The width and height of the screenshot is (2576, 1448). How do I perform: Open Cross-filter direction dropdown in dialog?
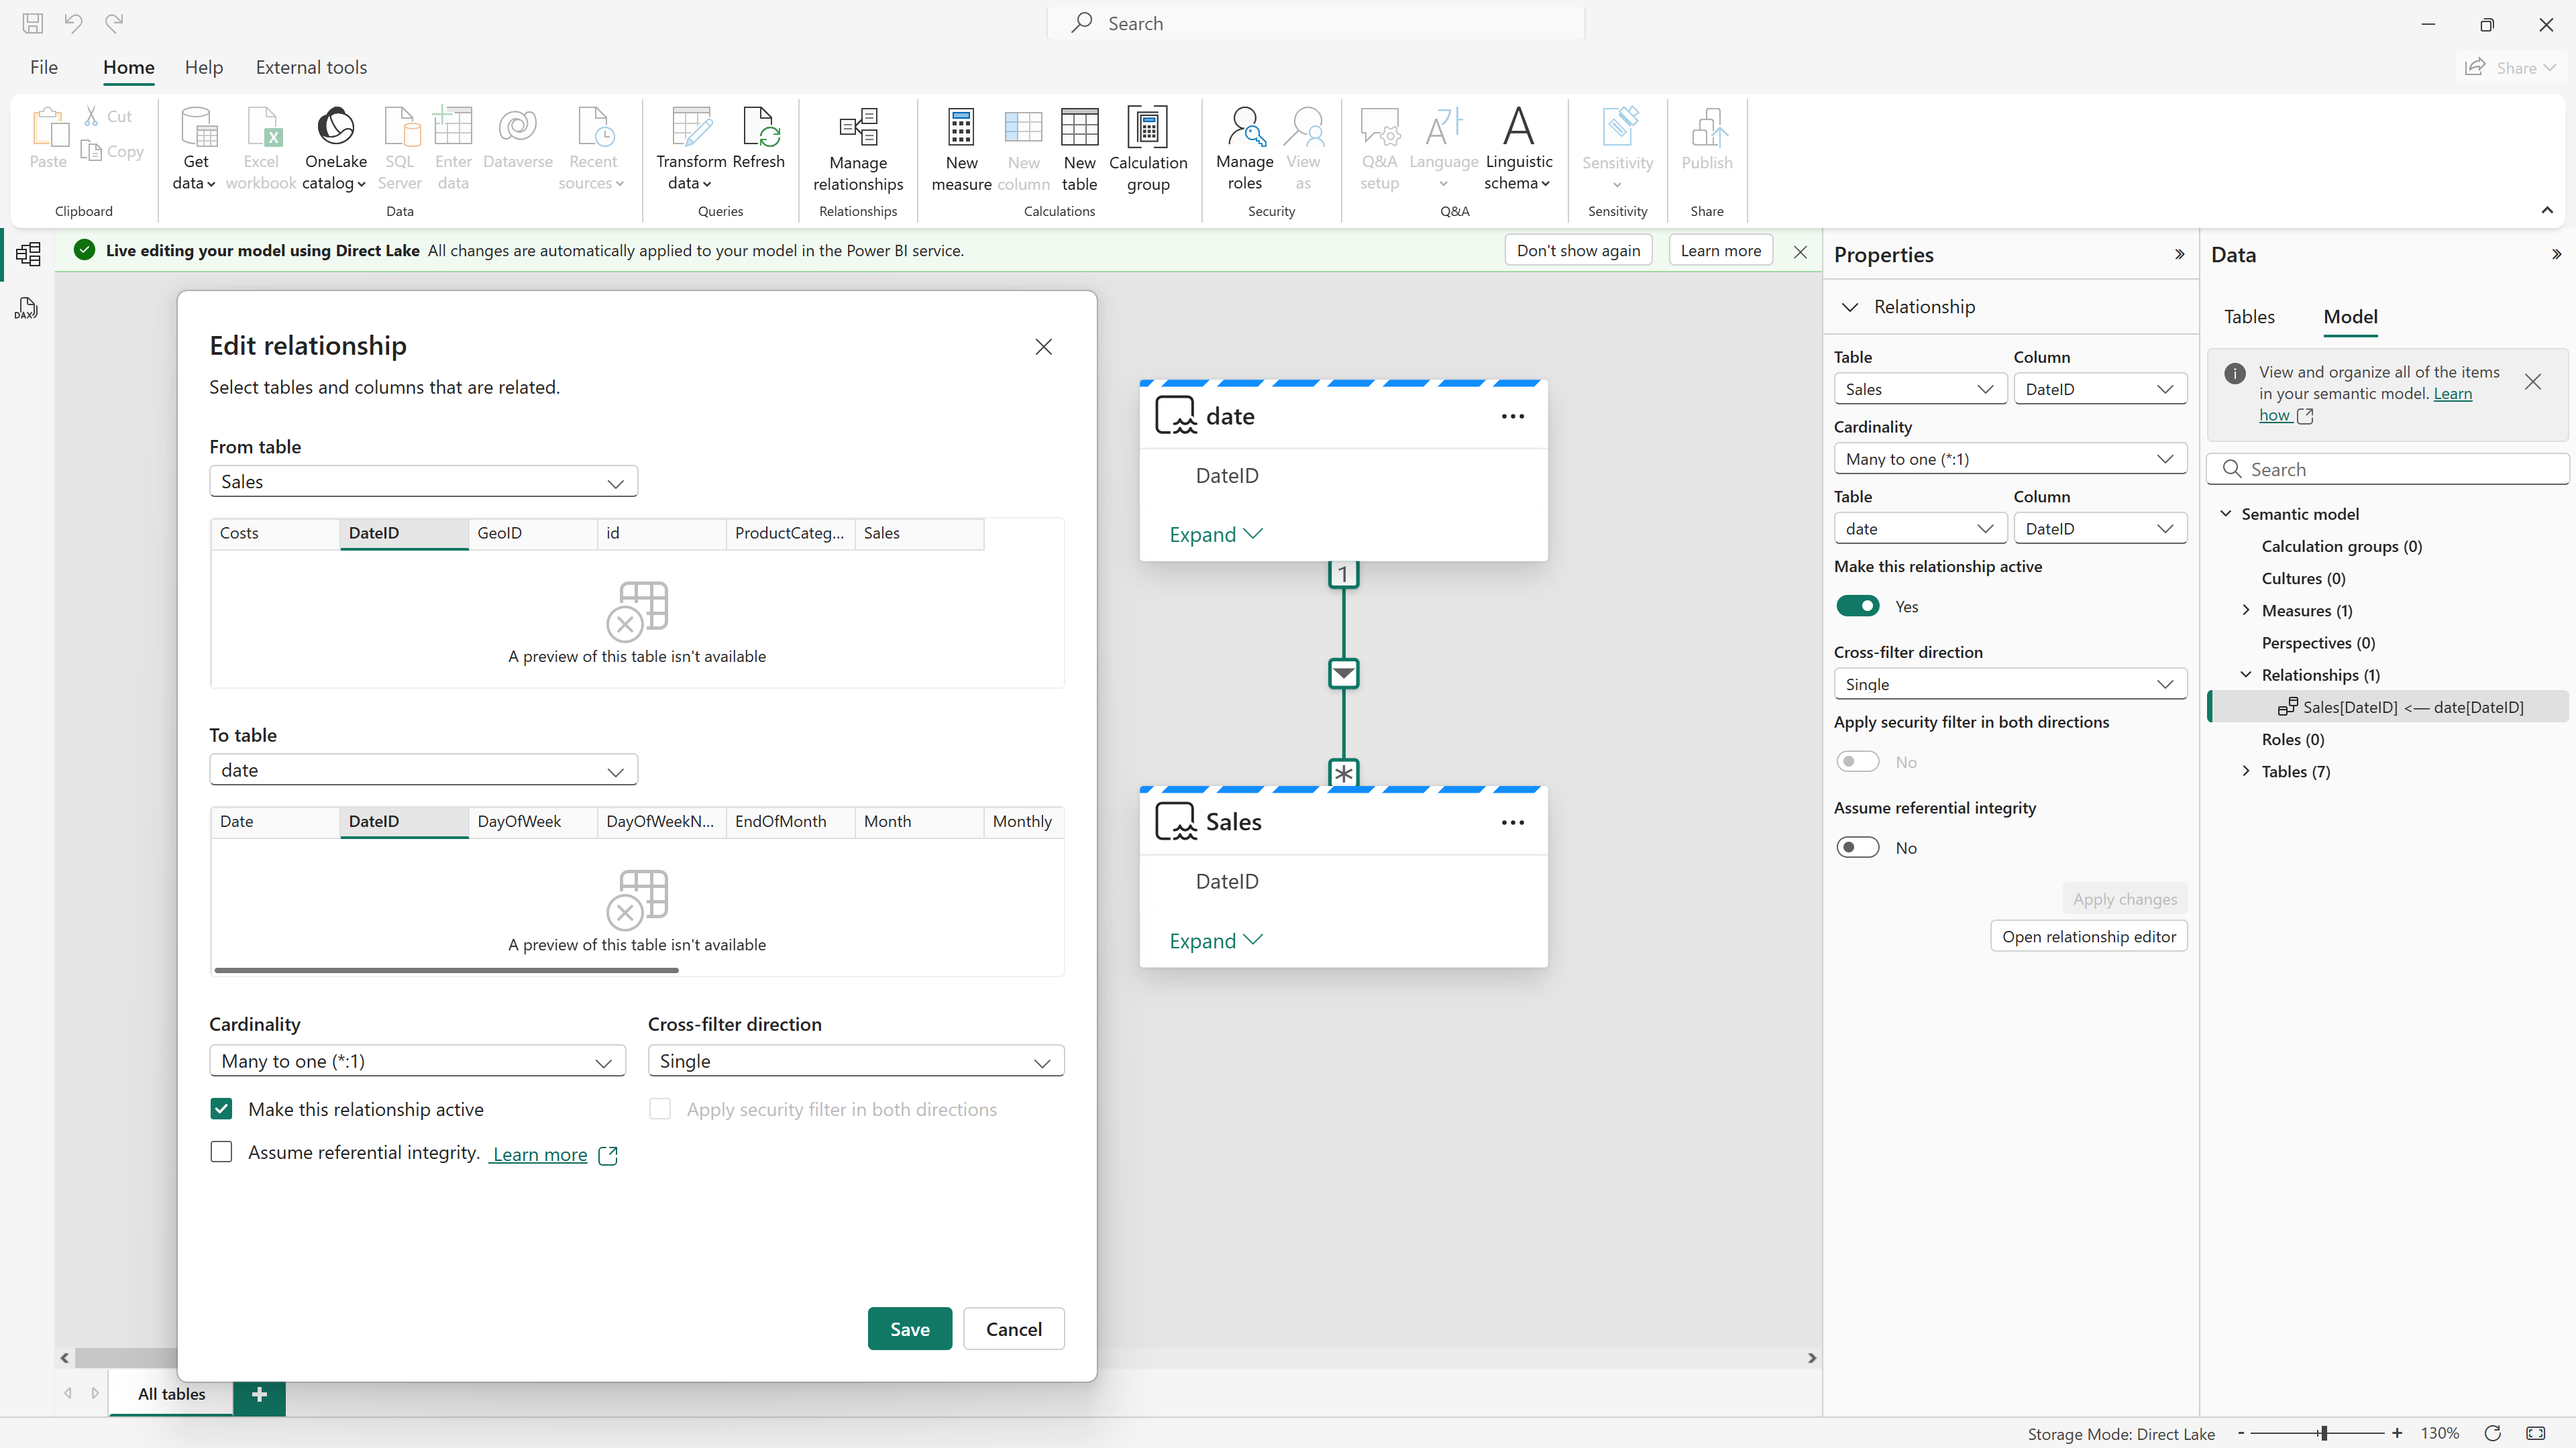856,1061
